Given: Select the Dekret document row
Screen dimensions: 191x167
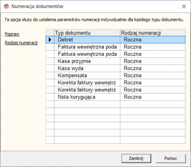Looking at the screenshot, I should click(x=87, y=40).
